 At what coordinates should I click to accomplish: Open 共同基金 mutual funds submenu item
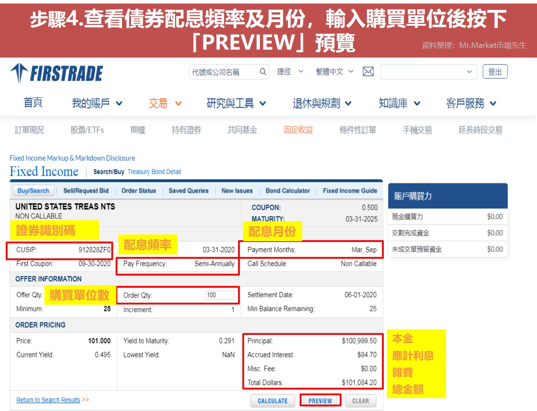[x=242, y=130]
